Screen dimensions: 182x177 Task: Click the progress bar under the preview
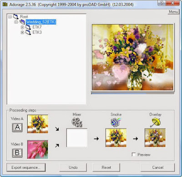click(133, 94)
